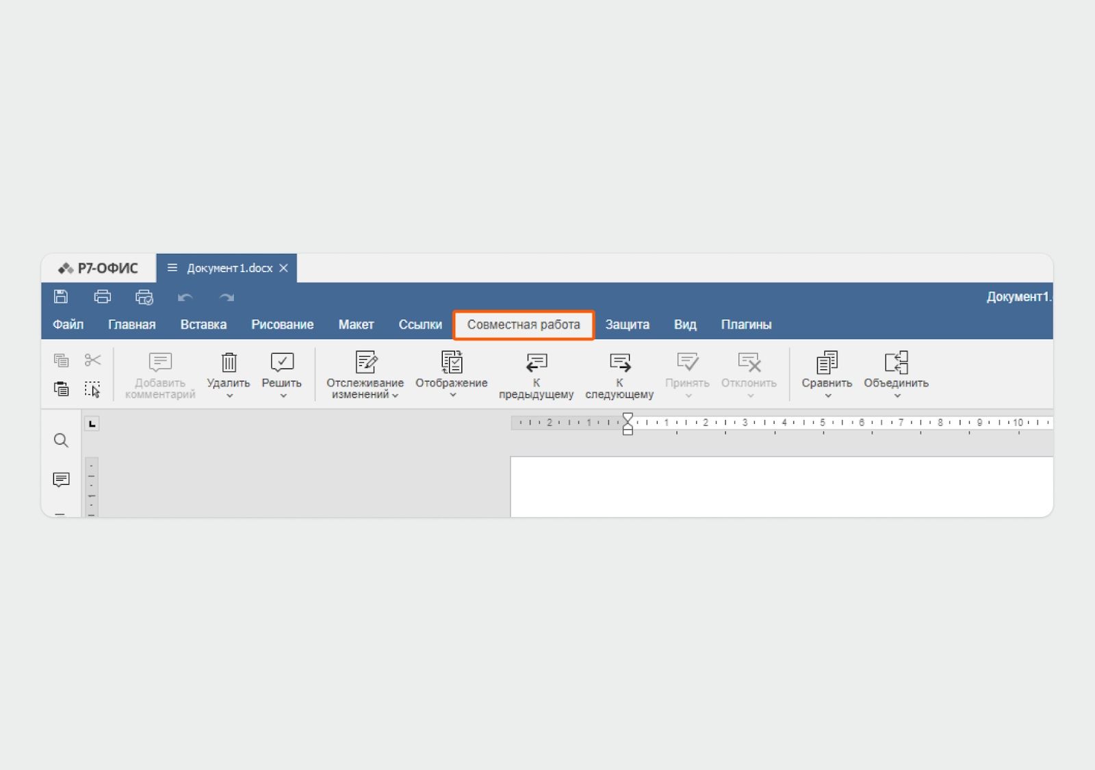Switch to the Защита tab

tap(627, 325)
